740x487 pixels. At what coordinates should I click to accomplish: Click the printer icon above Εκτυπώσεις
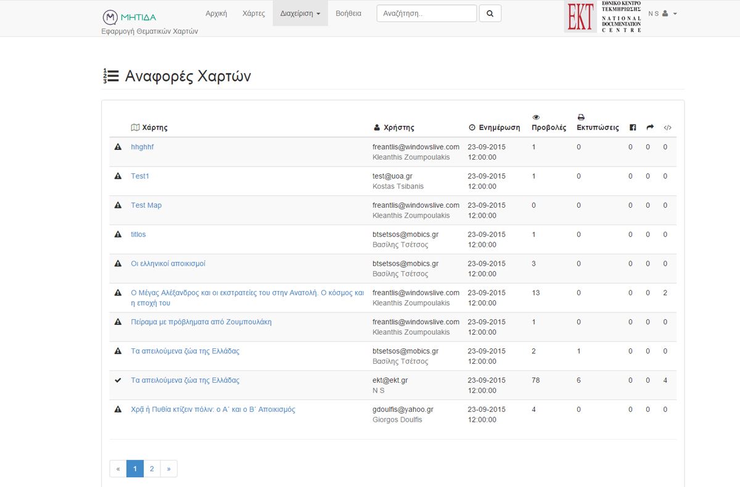pos(581,117)
